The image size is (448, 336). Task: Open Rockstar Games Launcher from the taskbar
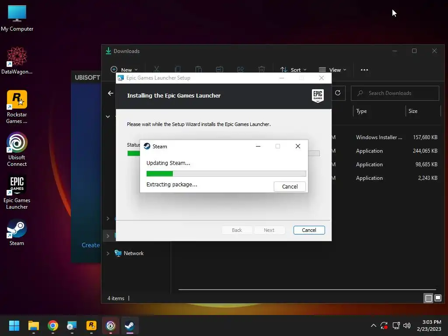pos(91,325)
